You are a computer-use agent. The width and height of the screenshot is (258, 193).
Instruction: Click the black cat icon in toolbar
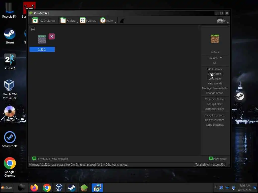(x=122, y=21)
